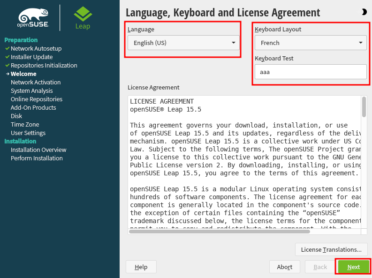
Task: Open the Language dropdown showing English (US)
Action: tap(183, 43)
